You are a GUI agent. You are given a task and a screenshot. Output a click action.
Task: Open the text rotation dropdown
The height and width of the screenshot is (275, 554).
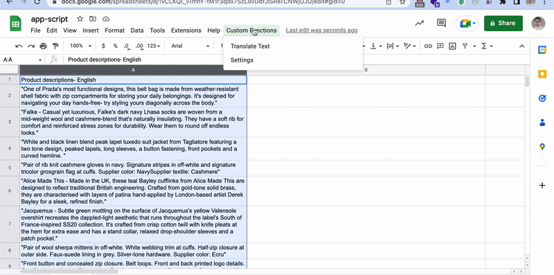(410, 46)
